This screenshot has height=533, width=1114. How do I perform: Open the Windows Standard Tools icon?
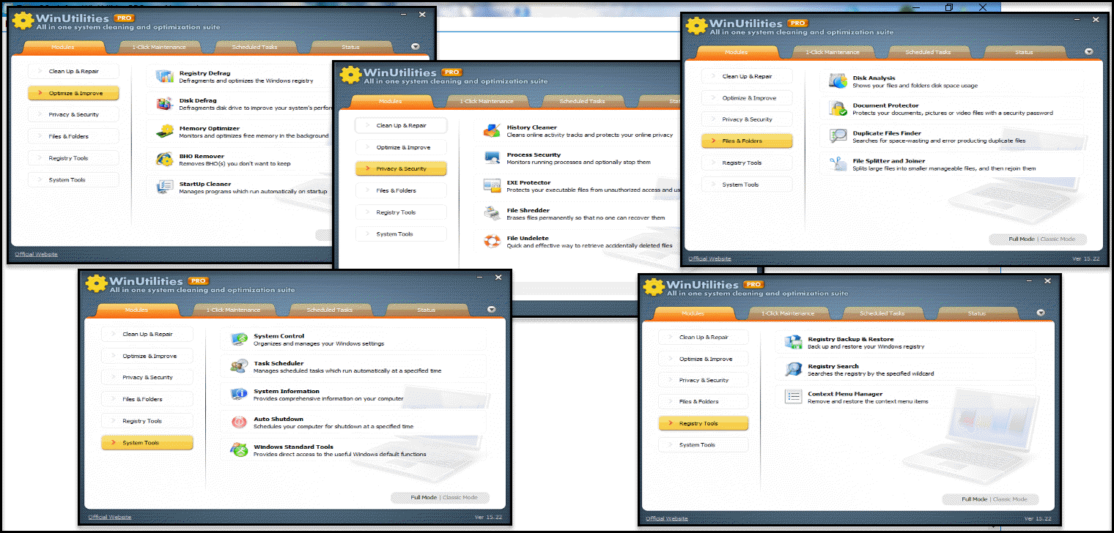pos(239,450)
